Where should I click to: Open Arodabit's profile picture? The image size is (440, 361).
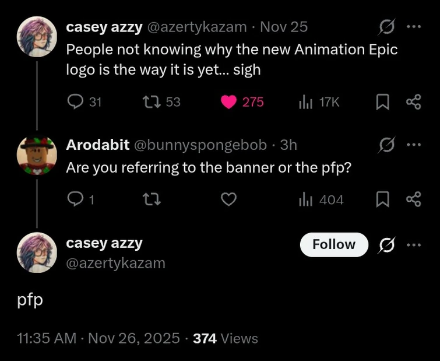pos(37,156)
